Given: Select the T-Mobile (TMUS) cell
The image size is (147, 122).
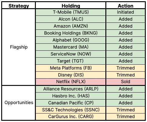Looking at the screenshot, I should point(71,12).
